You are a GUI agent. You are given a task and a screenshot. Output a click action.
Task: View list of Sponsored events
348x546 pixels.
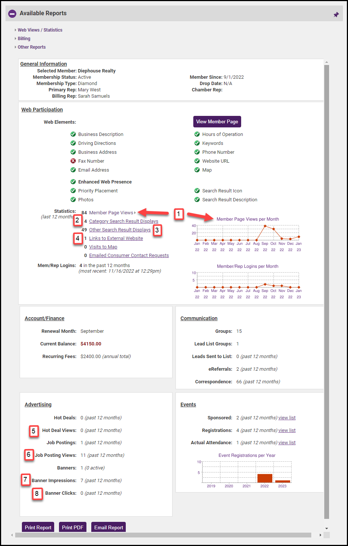[x=287, y=418]
